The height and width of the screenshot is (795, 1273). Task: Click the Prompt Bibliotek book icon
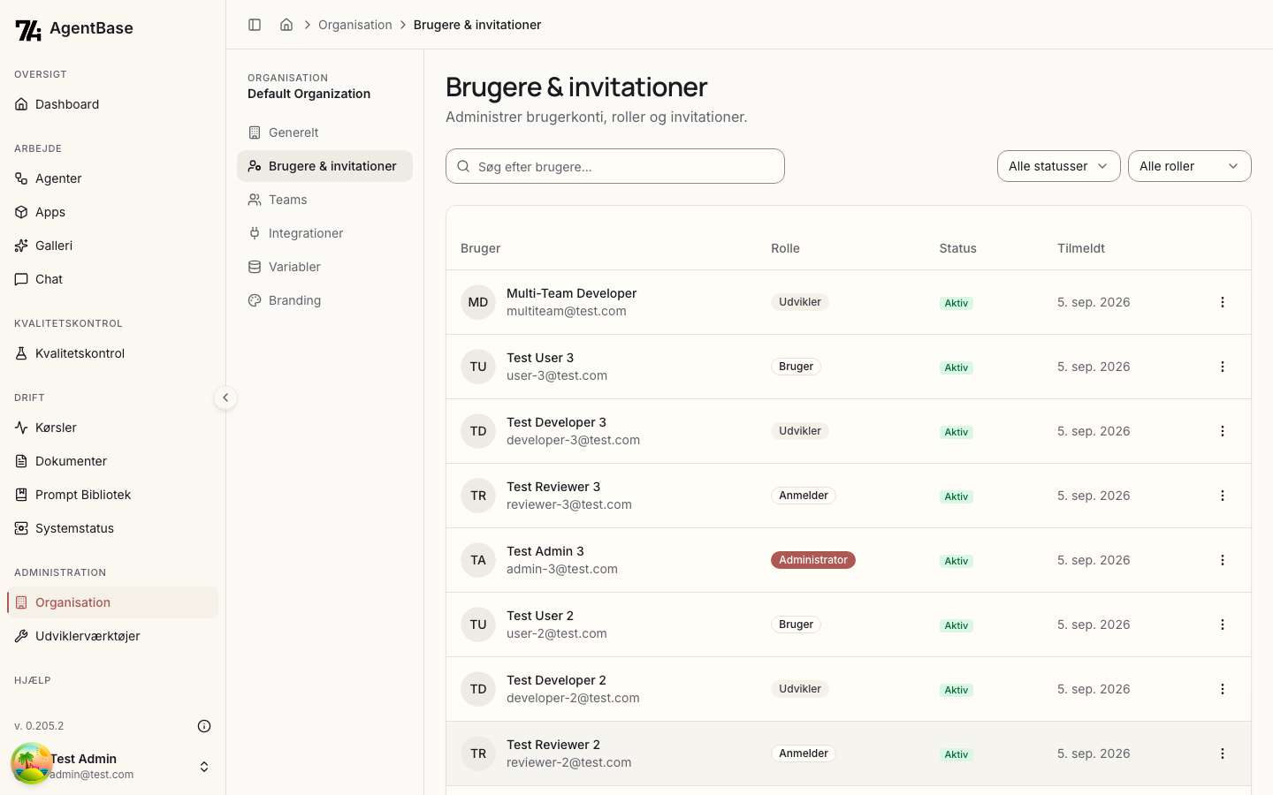[x=21, y=495]
